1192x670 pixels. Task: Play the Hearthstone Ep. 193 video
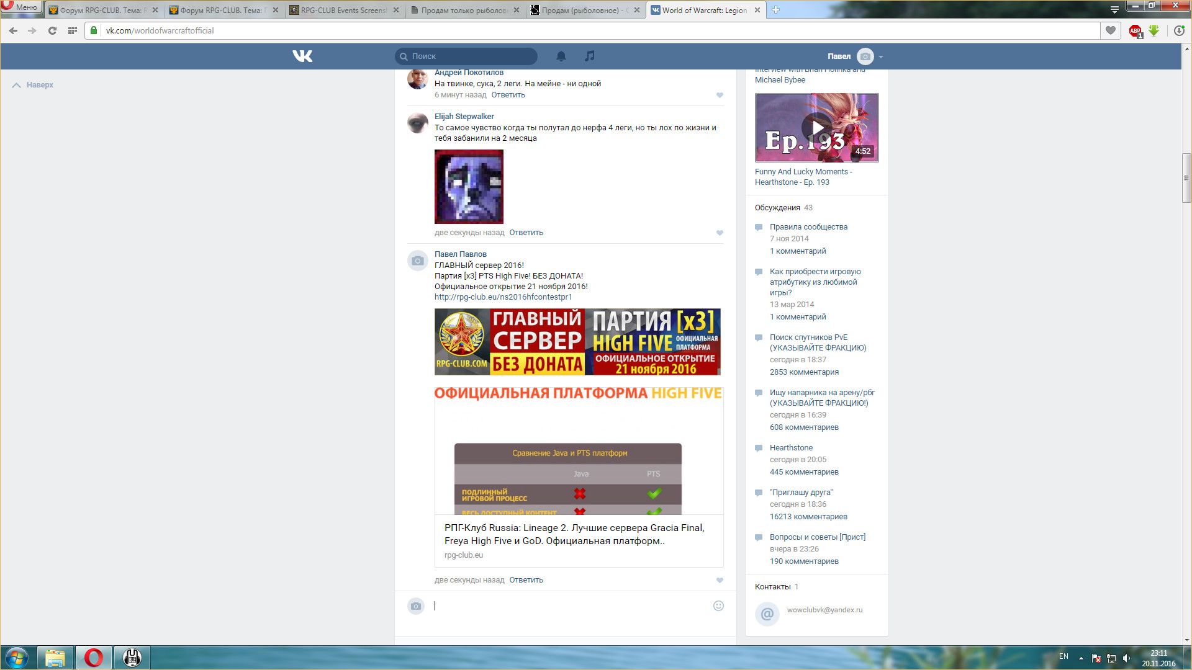pos(816,128)
